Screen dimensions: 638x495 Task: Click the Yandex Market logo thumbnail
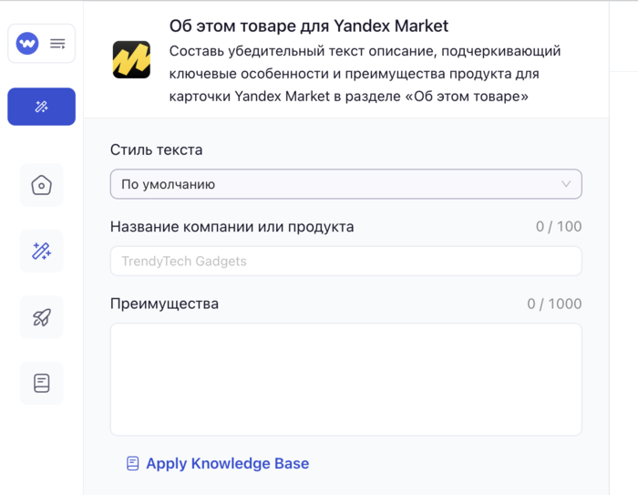tap(131, 59)
